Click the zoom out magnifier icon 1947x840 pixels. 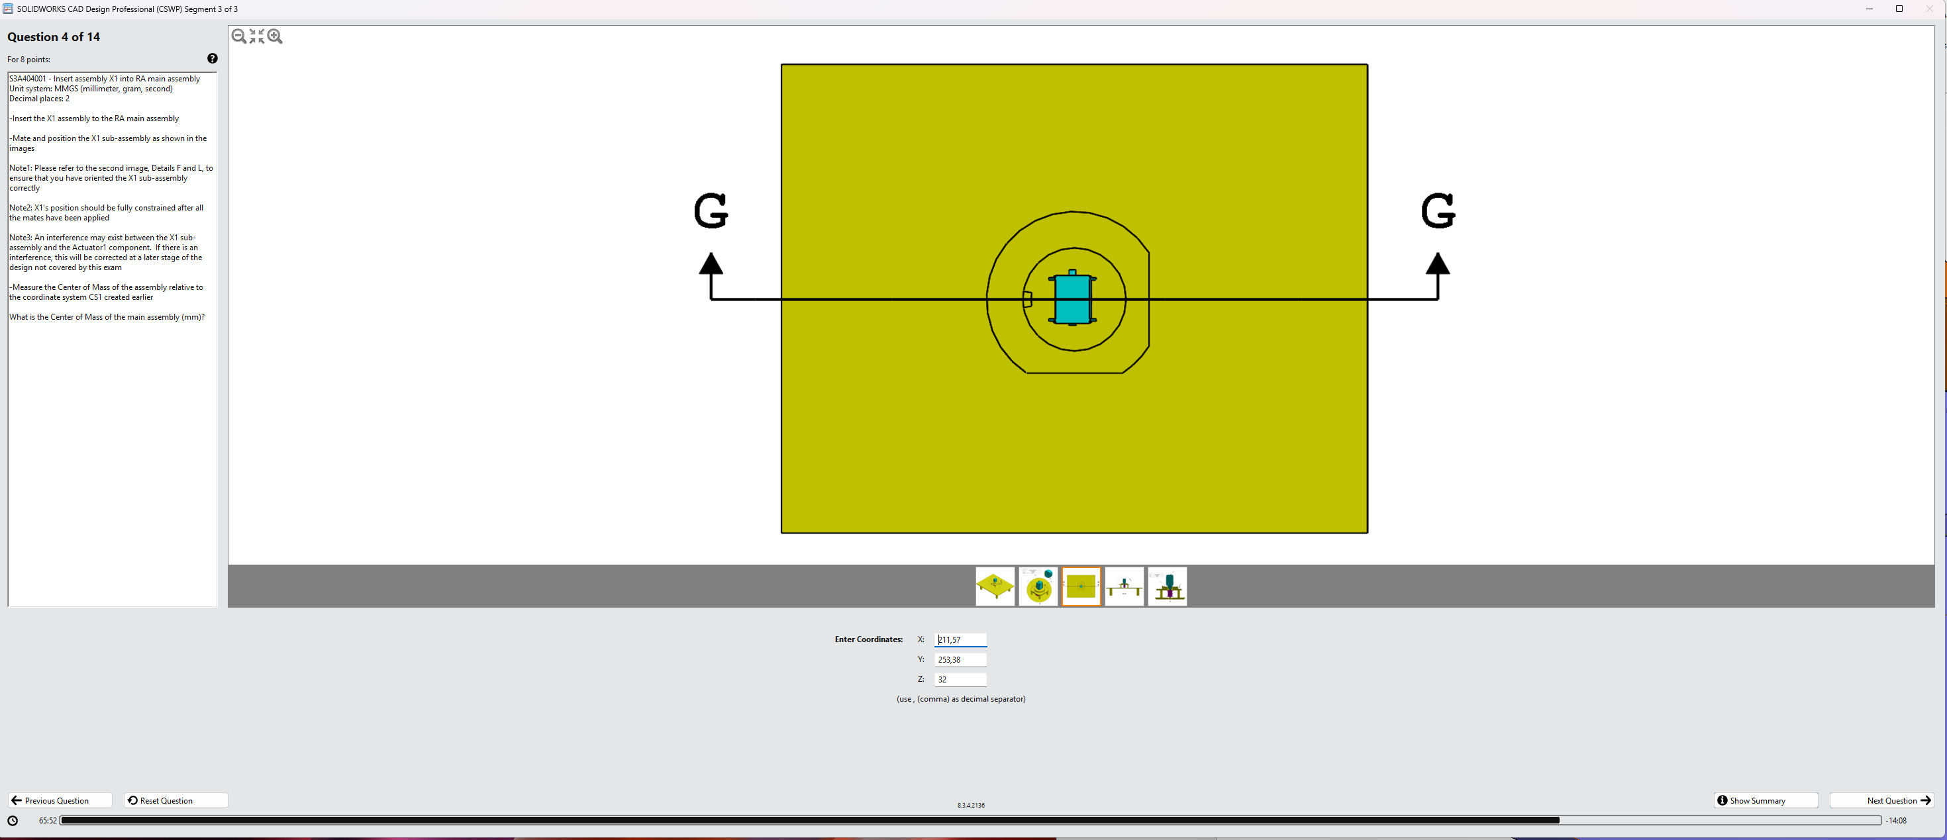pyautogui.click(x=239, y=36)
